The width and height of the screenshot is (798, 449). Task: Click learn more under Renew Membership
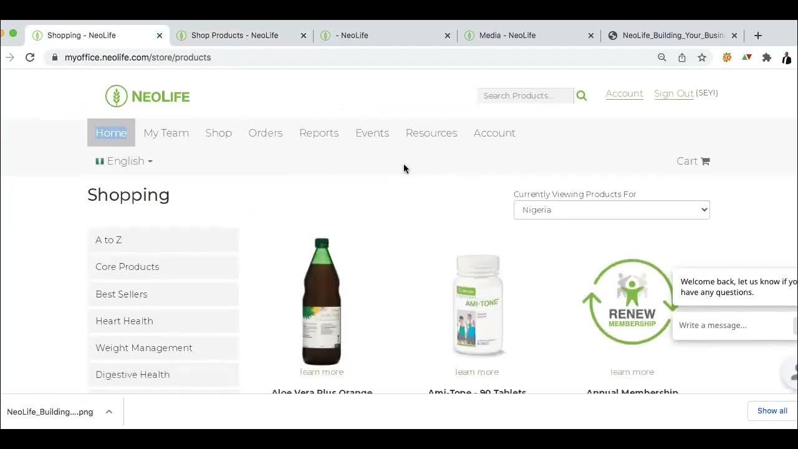632,372
